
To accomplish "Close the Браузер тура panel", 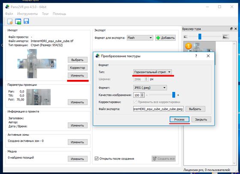I will click(236, 29).
